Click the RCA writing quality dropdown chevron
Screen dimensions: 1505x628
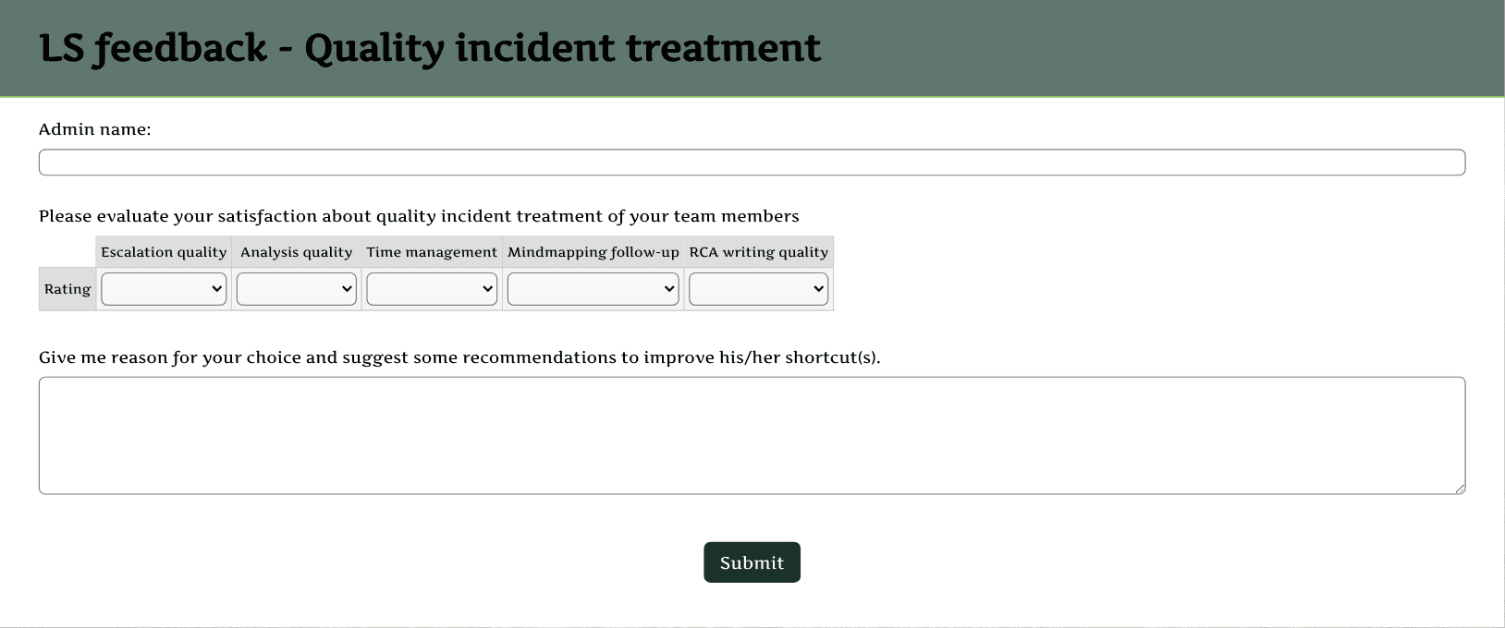[x=818, y=289]
